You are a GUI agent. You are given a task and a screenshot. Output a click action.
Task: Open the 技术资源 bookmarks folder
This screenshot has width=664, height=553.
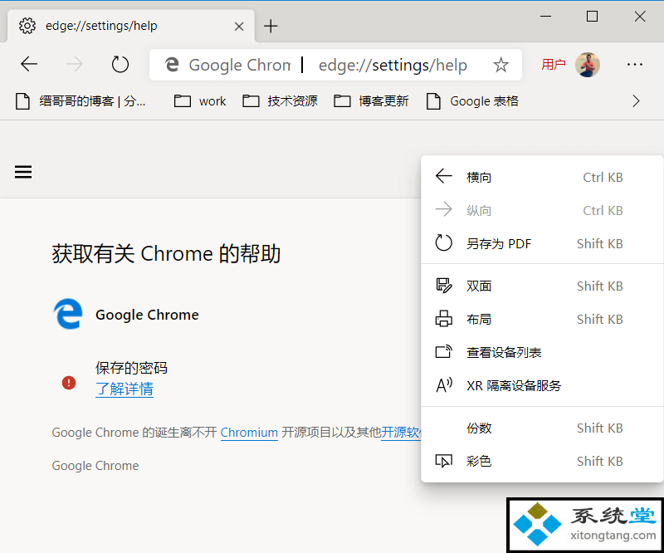(x=280, y=101)
